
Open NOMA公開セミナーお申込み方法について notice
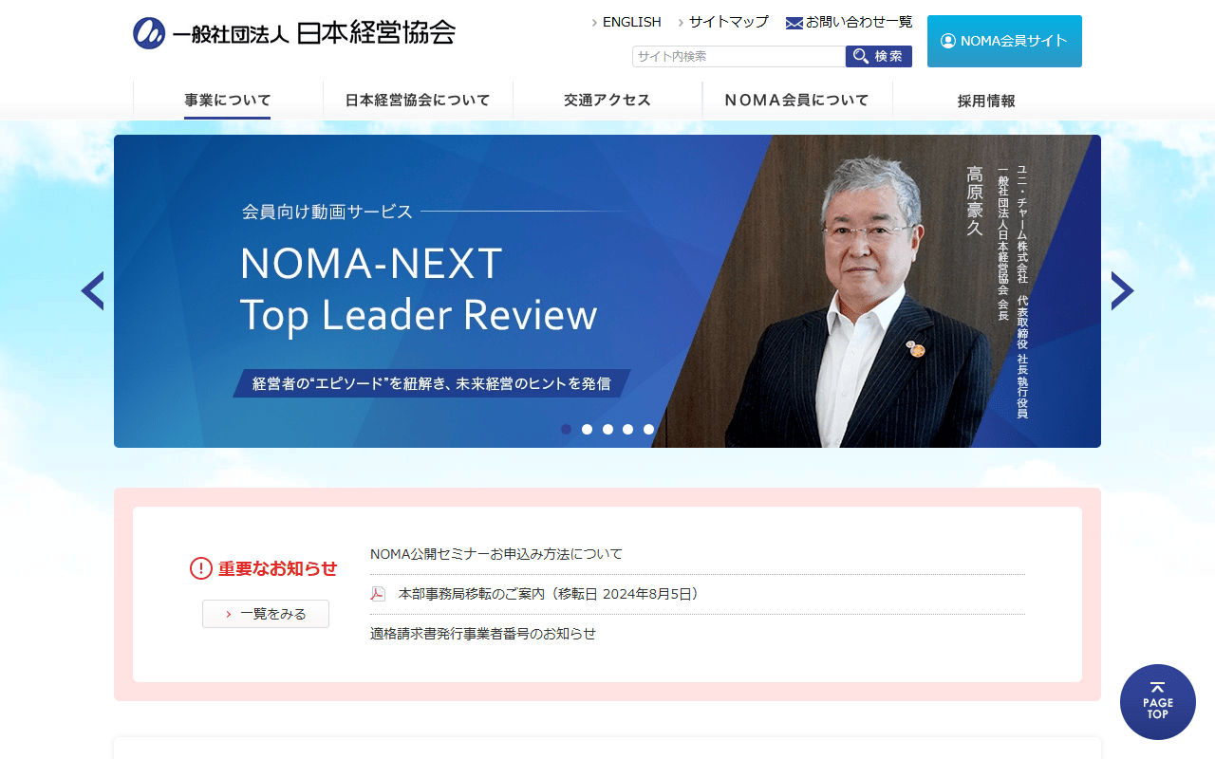tap(496, 554)
